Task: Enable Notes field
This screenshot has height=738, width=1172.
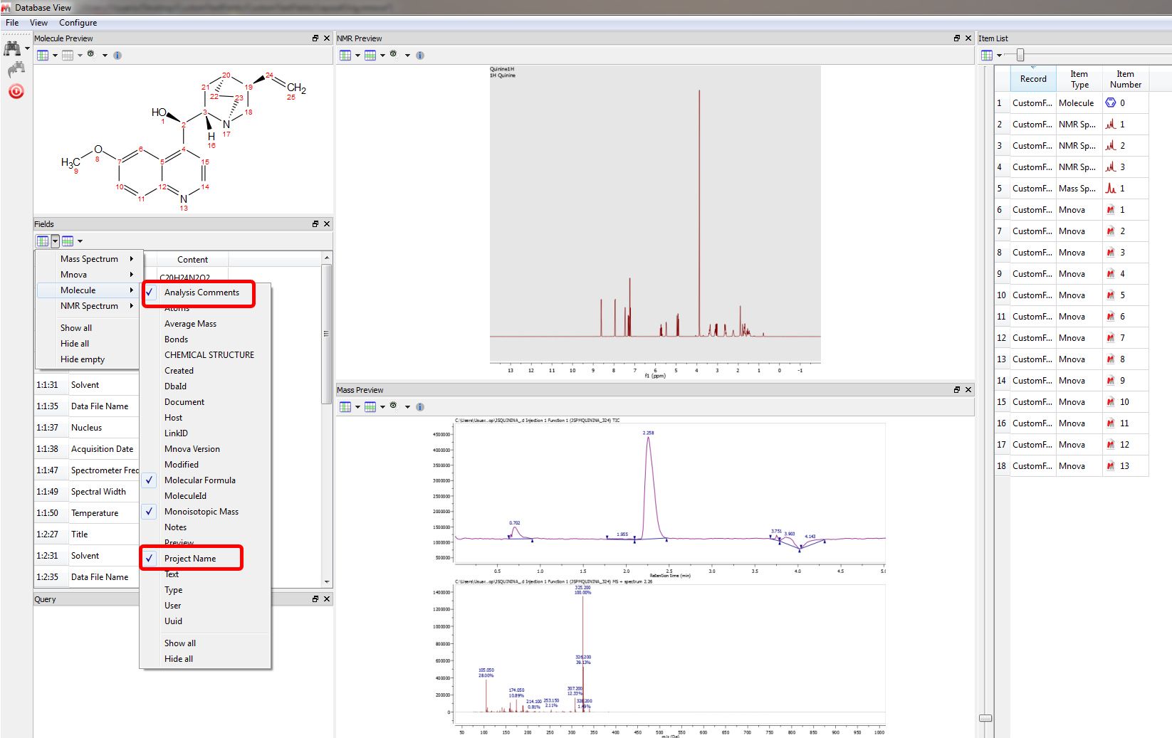Action: tap(205, 527)
